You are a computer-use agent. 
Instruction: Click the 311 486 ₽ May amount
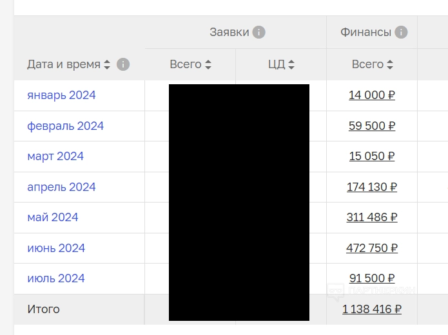click(372, 217)
